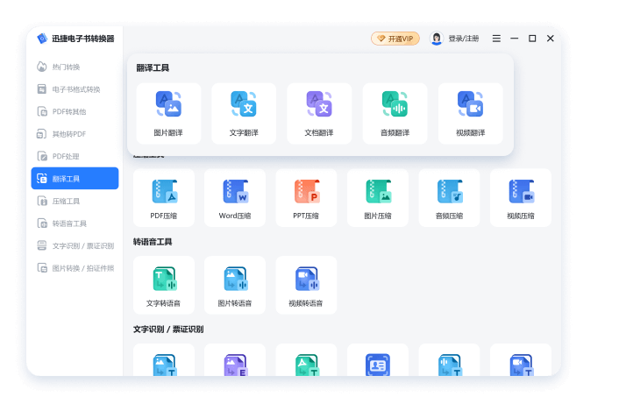Select PDF转其他 in the sidebar
The image size is (619, 411).
pos(75,111)
